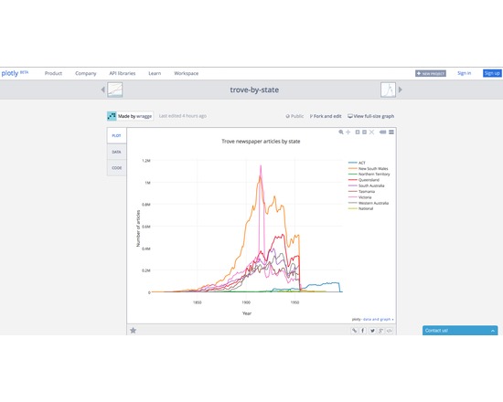Click the Number of articles axis label
Image resolution: width=503 pixels, height=402 pixels.
click(138, 228)
